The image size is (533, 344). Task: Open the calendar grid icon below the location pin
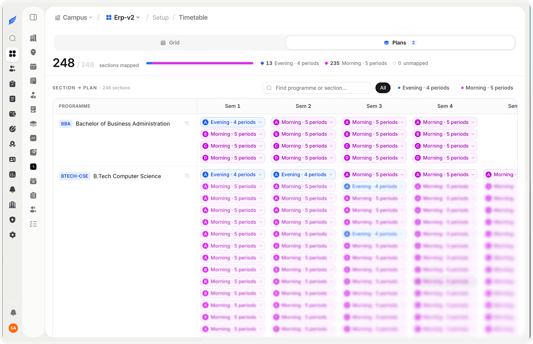click(x=33, y=66)
